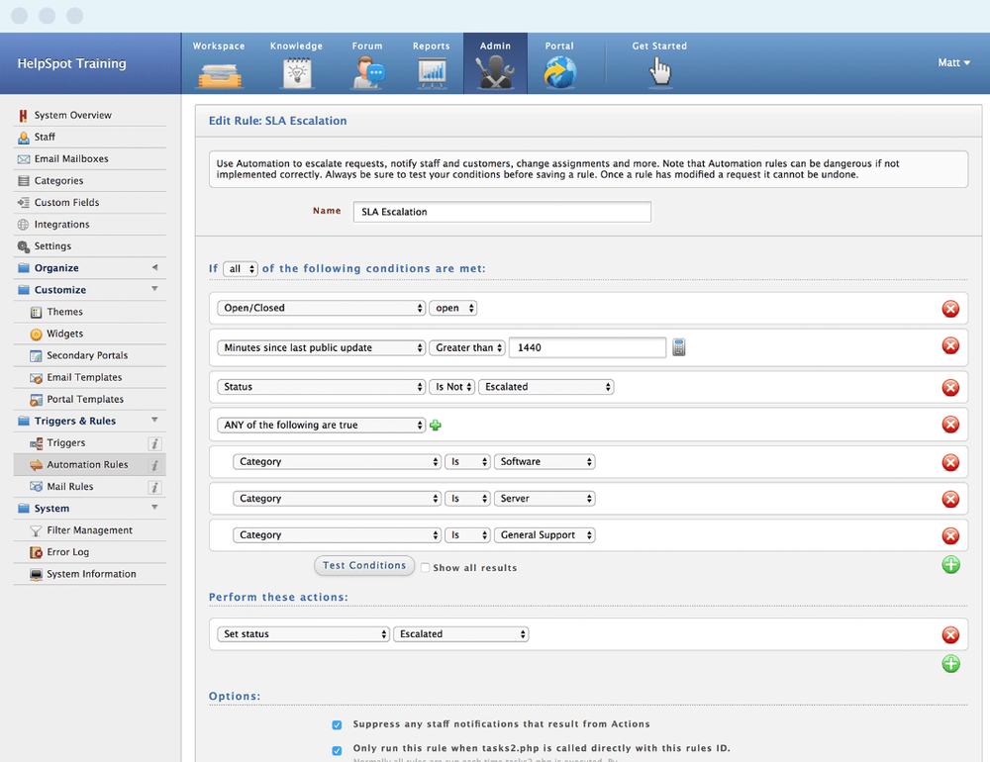
Task: Open the Greater than operator dropdown
Action: click(467, 347)
